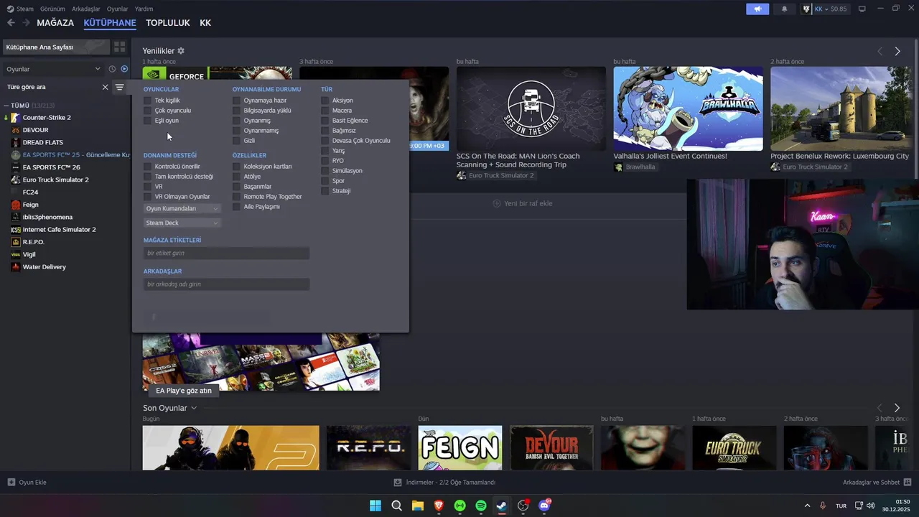919x517 pixels.
Task: Clear the search with X icon
Action: coord(105,87)
